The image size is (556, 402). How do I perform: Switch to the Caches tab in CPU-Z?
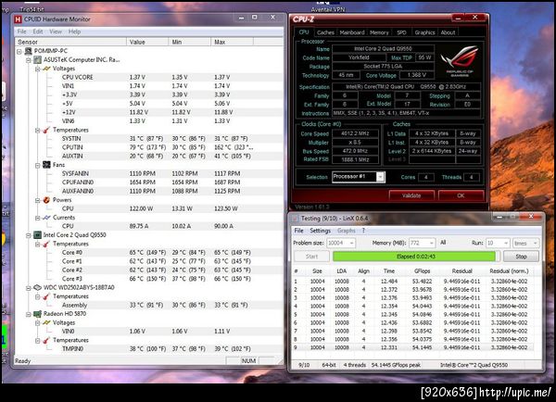tap(325, 32)
